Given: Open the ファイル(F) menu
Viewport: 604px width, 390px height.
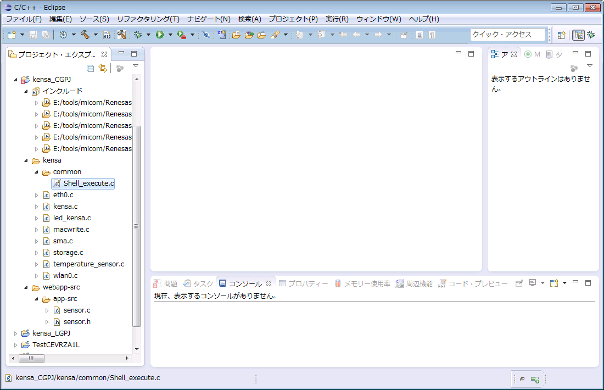Looking at the screenshot, I should coord(24,19).
